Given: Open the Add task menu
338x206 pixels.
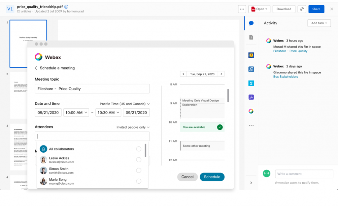Looking at the screenshot, I should [x=319, y=23].
